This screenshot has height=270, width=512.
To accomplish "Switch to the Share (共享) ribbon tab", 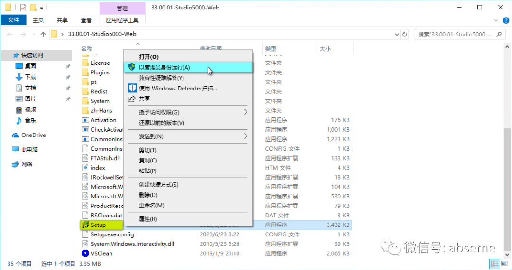I will [62, 20].
